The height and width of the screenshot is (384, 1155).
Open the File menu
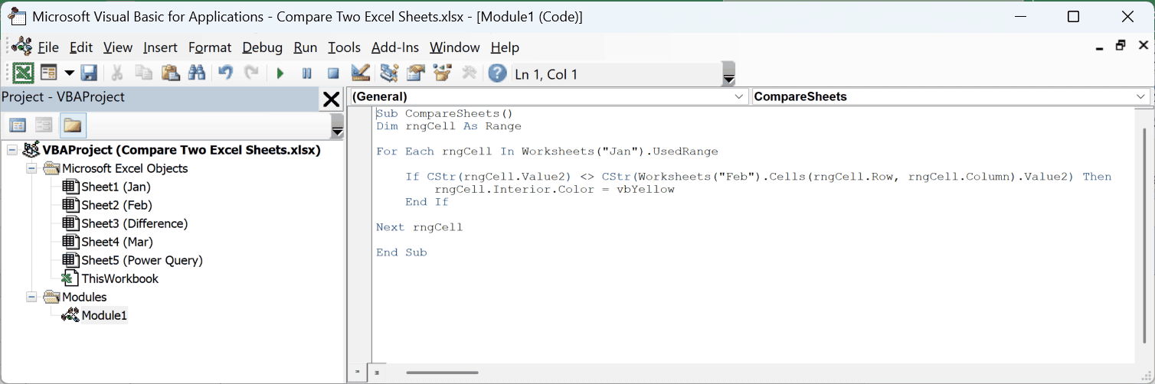click(48, 47)
